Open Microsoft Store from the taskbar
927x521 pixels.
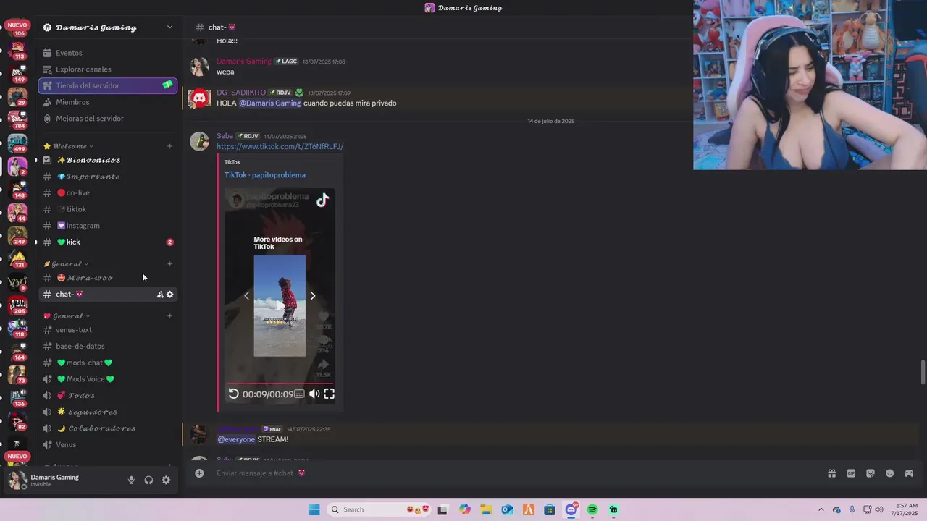click(x=550, y=509)
